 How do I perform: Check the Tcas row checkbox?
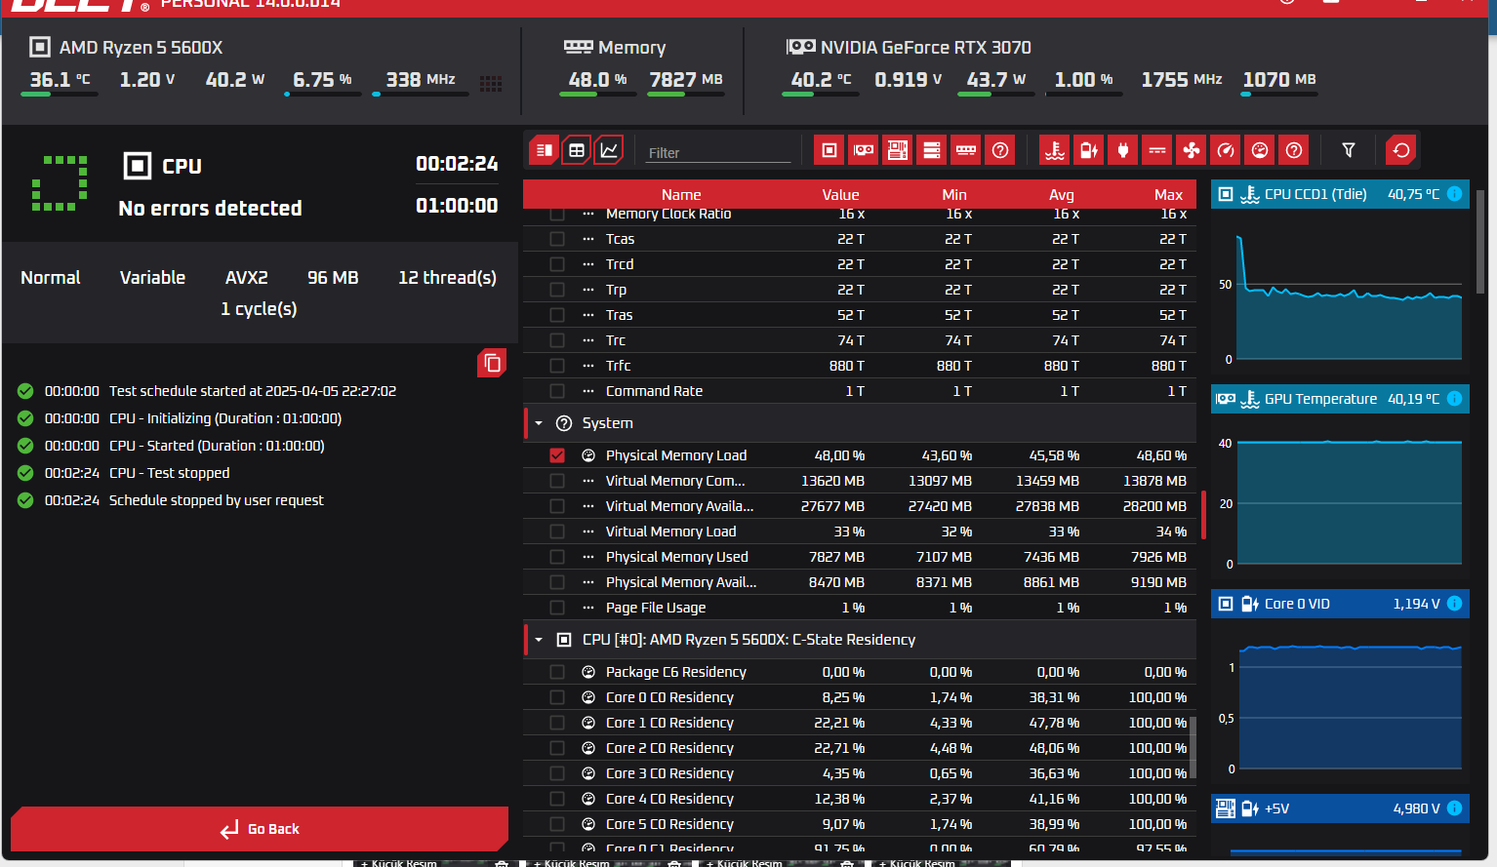(x=557, y=239)
